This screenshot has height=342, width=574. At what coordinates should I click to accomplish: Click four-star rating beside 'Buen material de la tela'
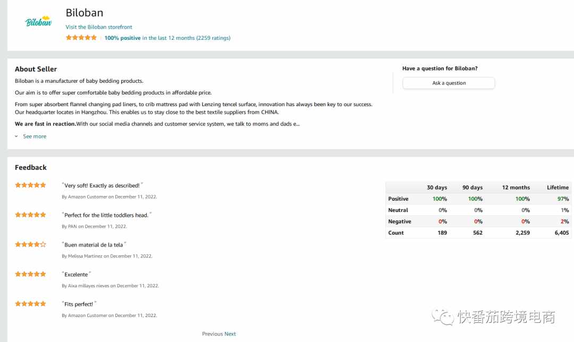30,245
